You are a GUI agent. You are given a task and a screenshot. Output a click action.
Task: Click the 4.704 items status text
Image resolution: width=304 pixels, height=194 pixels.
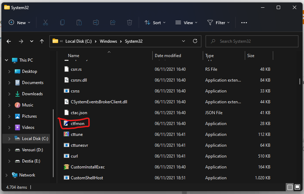(16, 187)
